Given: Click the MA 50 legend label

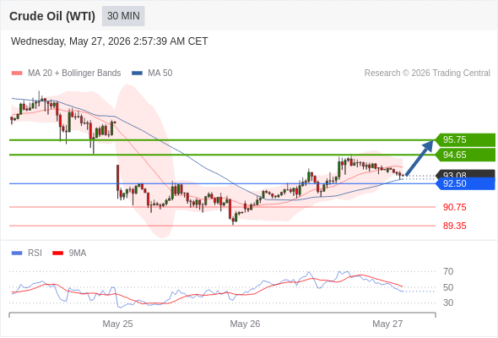Looking at the screenshot, I should coord(160,74).
